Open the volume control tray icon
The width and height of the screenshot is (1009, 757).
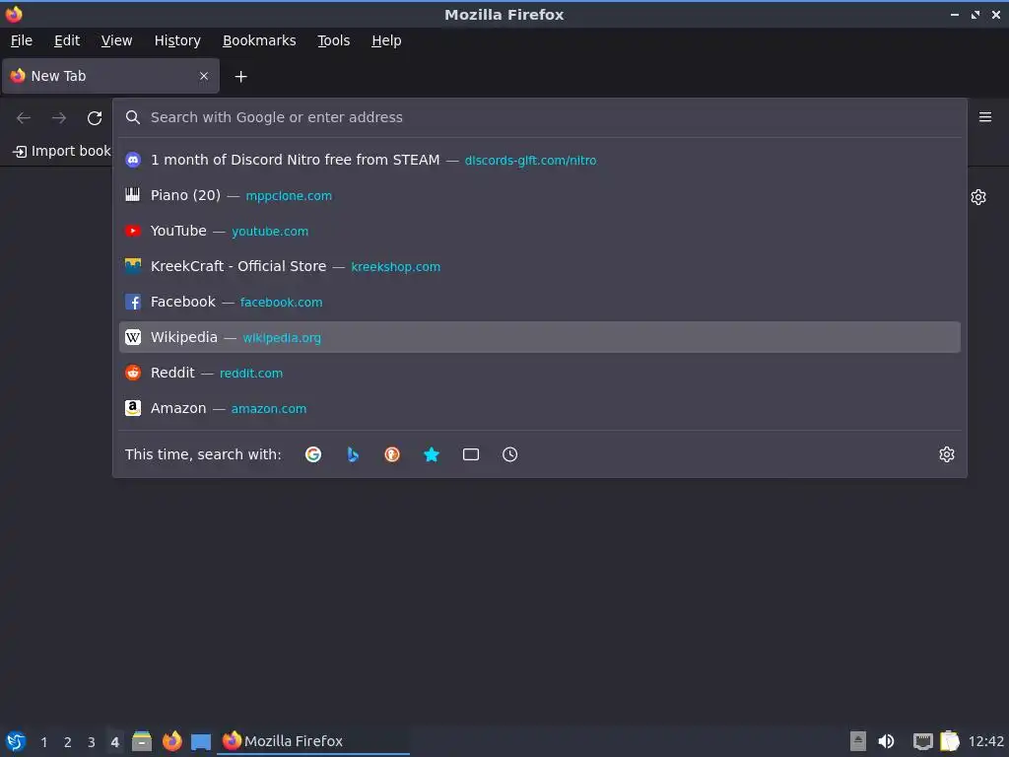[x=886, y=741]
